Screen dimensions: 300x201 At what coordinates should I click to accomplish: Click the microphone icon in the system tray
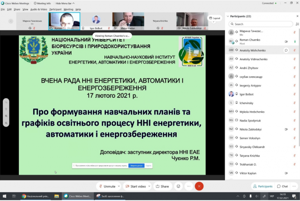coord(250,196)
